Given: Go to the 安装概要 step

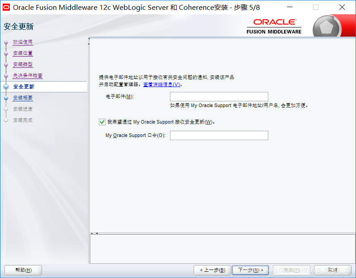Looking at the screenshot, I should click(x=23, y=98).
